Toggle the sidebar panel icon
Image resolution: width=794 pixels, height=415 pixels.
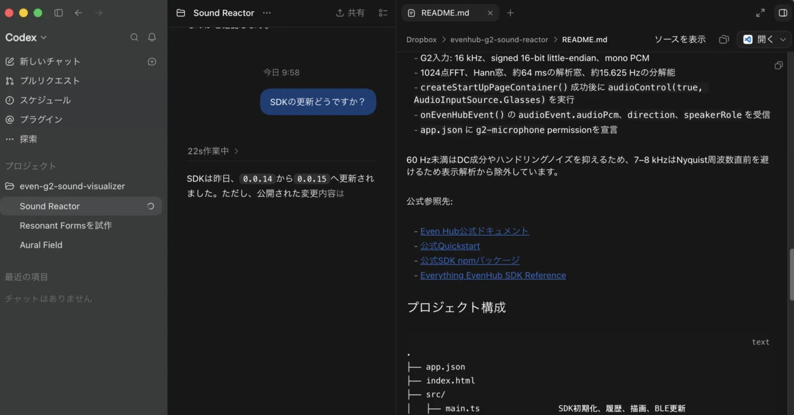pyautogui.click(x=58, y=12)
